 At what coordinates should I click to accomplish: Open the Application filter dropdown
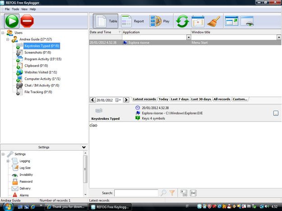coord(189,37)
